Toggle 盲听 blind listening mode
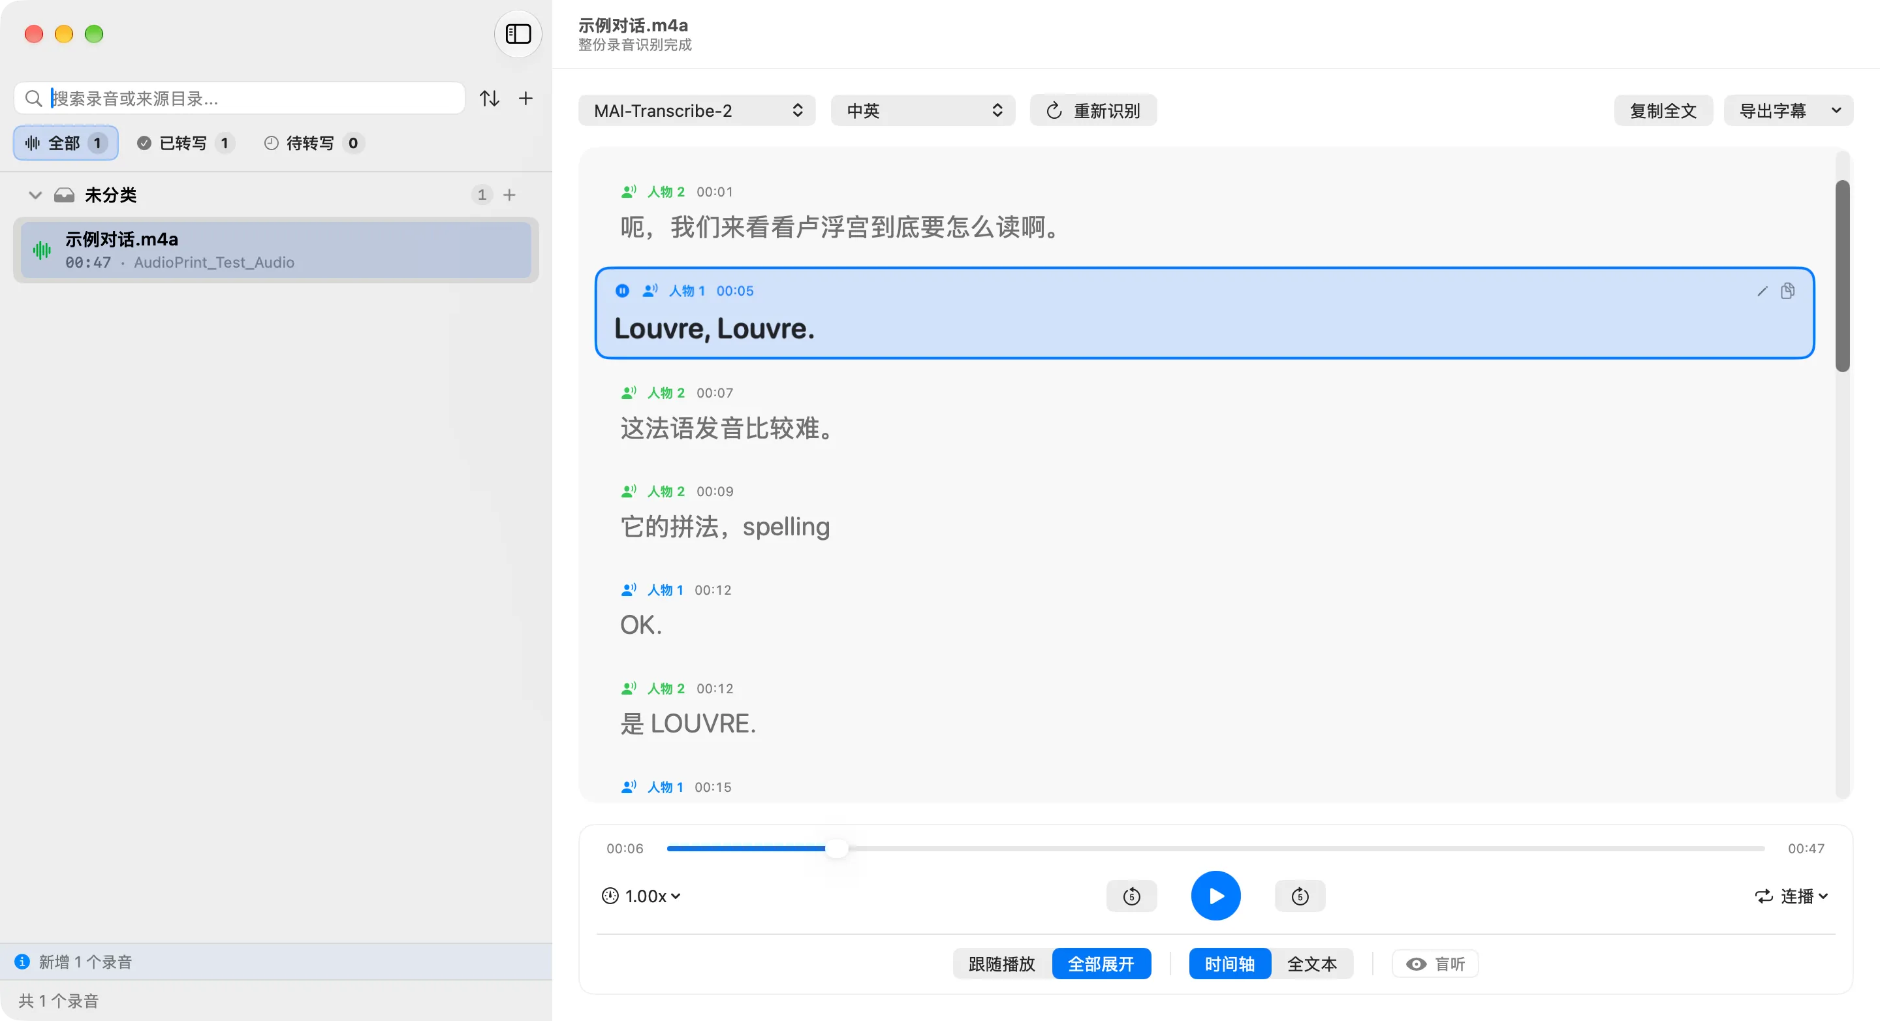This screenshot has width=1880, height=1021. [x=1435, y=964]
